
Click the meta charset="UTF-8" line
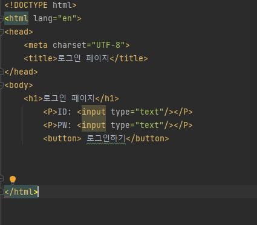coord(77,45)
